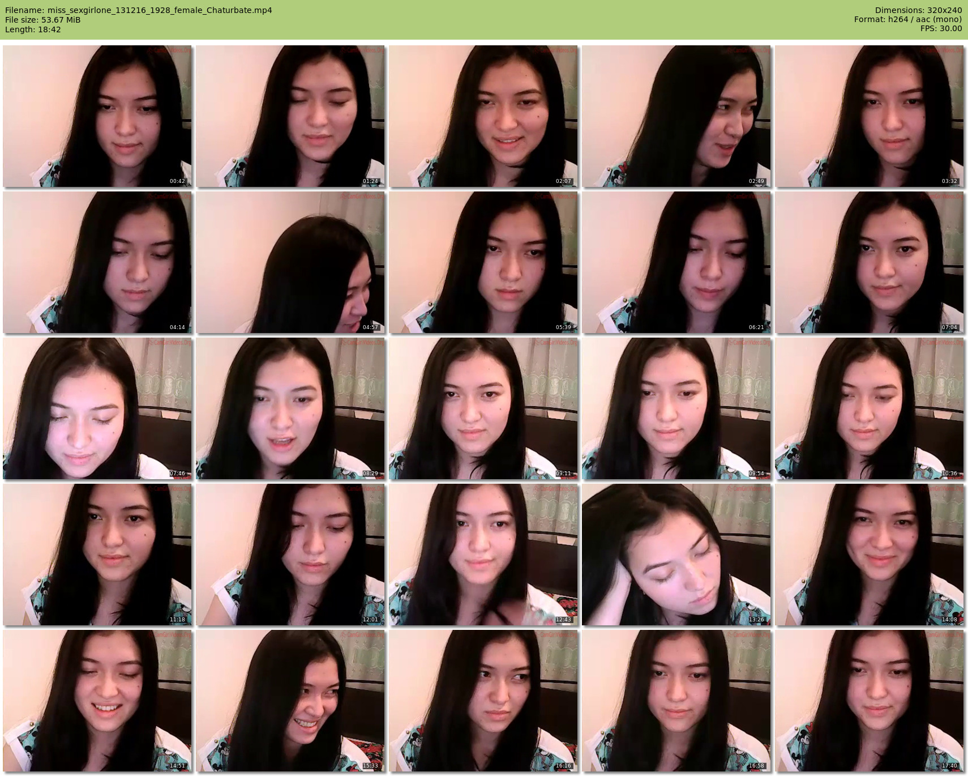This screenshot has height=776, width=968.
Task: Click the Filename line in the header
Action: coord(139,10)
